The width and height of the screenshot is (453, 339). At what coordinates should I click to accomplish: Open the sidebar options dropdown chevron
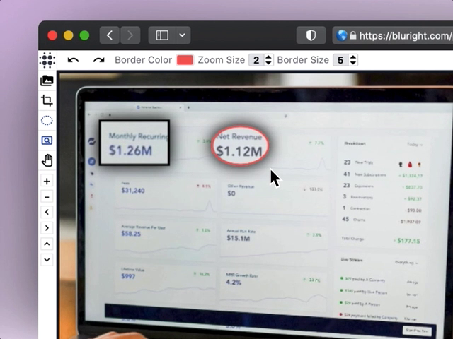coord(183,35)
